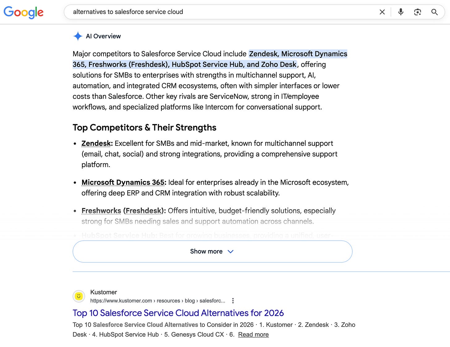Open the Microsoft Dynamics 365 link
Viewport: 450px width, 347px height.
pyautogui.click(x=123, y=182)
